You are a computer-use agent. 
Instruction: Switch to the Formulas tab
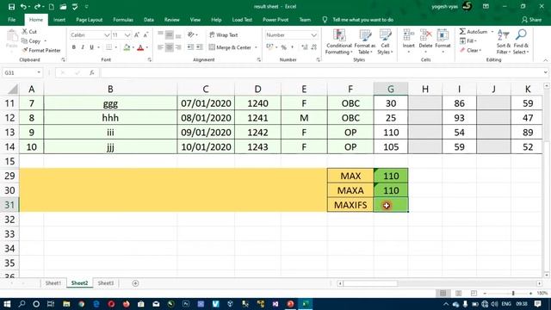coord(123,20)
